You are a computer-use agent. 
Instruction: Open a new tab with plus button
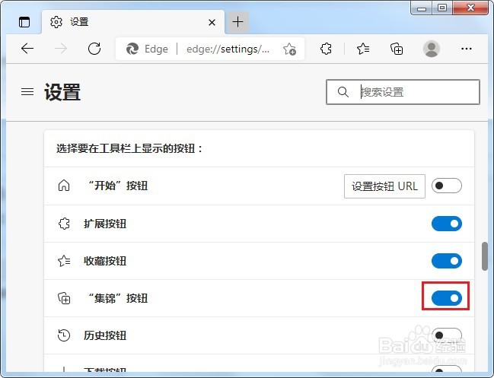(237, 22)
